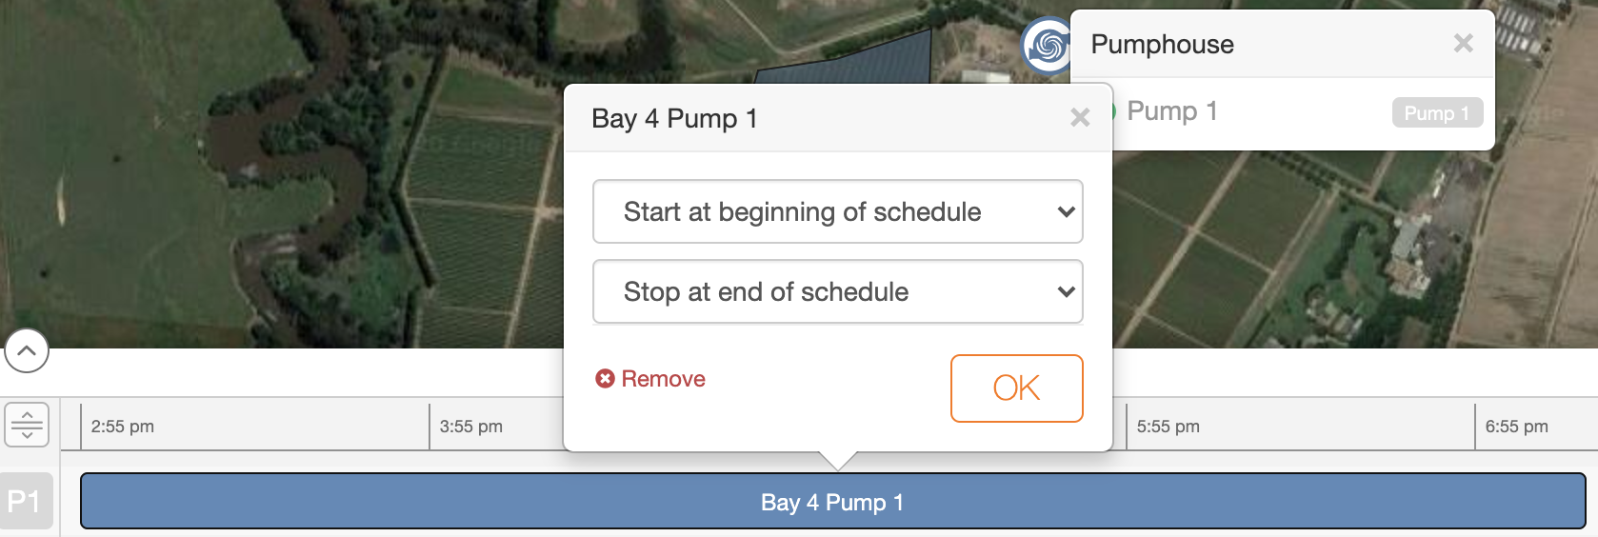Expand the Stop at end of schedule dropdown
This screenshot has width=1598, height=537.
point(837,291)
